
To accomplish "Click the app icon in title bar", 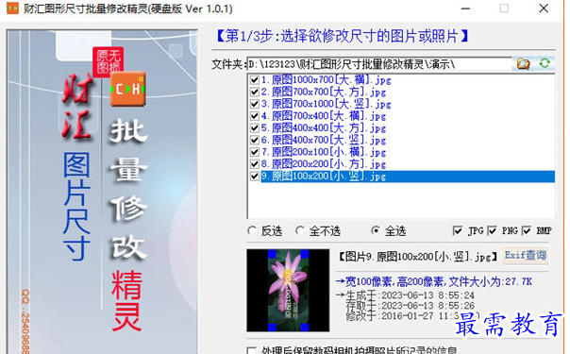I will (x=12, y=8).
